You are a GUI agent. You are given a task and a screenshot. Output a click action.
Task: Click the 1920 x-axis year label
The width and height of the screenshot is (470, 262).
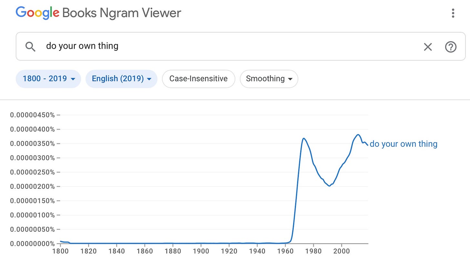tap(229, 251)
